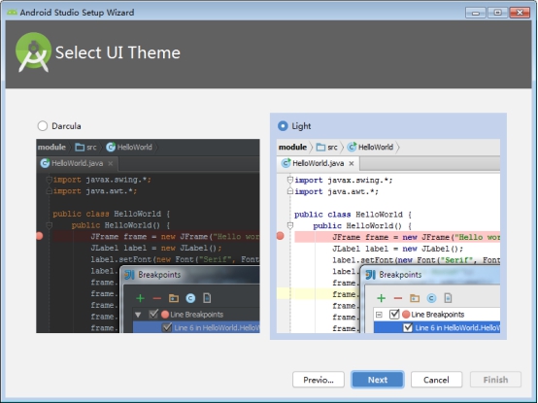538x403 pixels.
Task: Click the Next button
Action: [x=378, y=380]
